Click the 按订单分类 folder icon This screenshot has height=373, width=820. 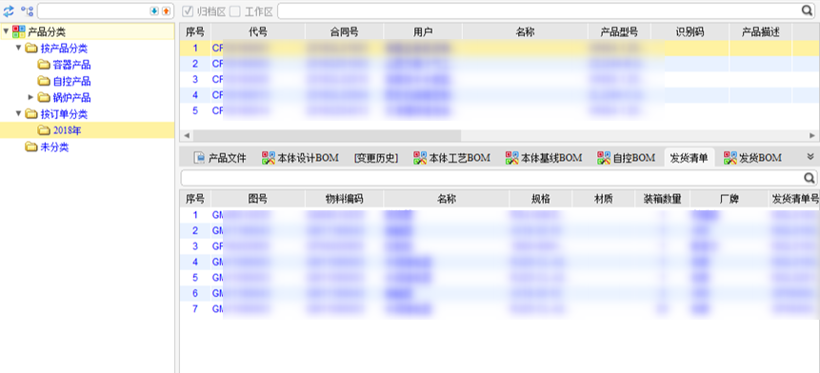(31, 113)
